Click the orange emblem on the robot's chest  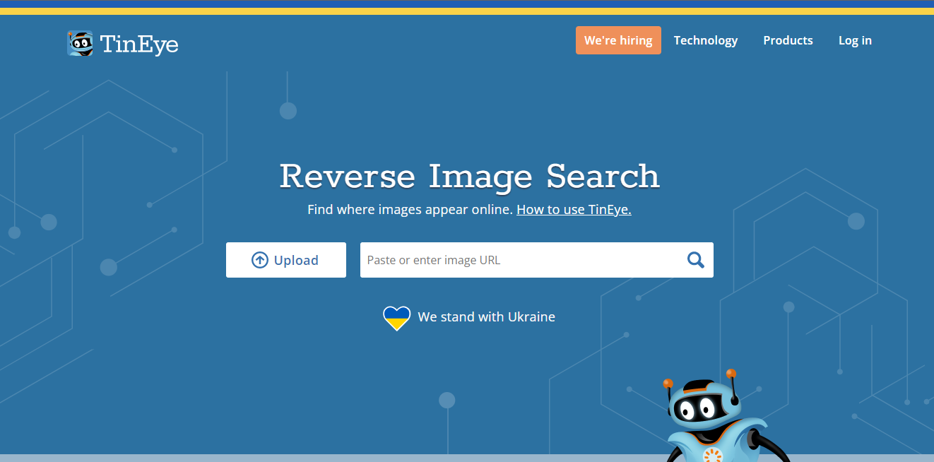pyautogui.click(x=713, y=455)
